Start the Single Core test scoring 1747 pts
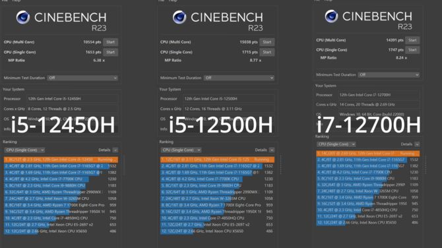Image resolution: width=442 pixels, height=248 pixels. click(412, 50)
